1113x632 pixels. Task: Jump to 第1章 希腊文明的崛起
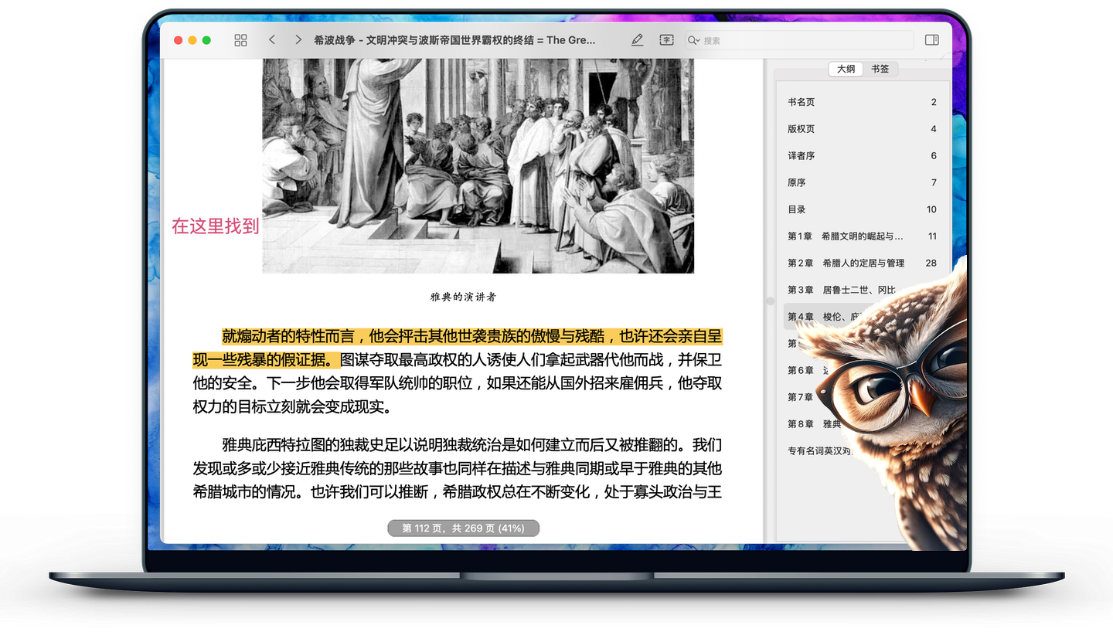coord(845,236)
